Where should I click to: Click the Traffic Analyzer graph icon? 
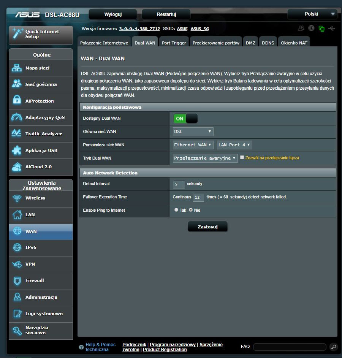click(x=17, y=134)
